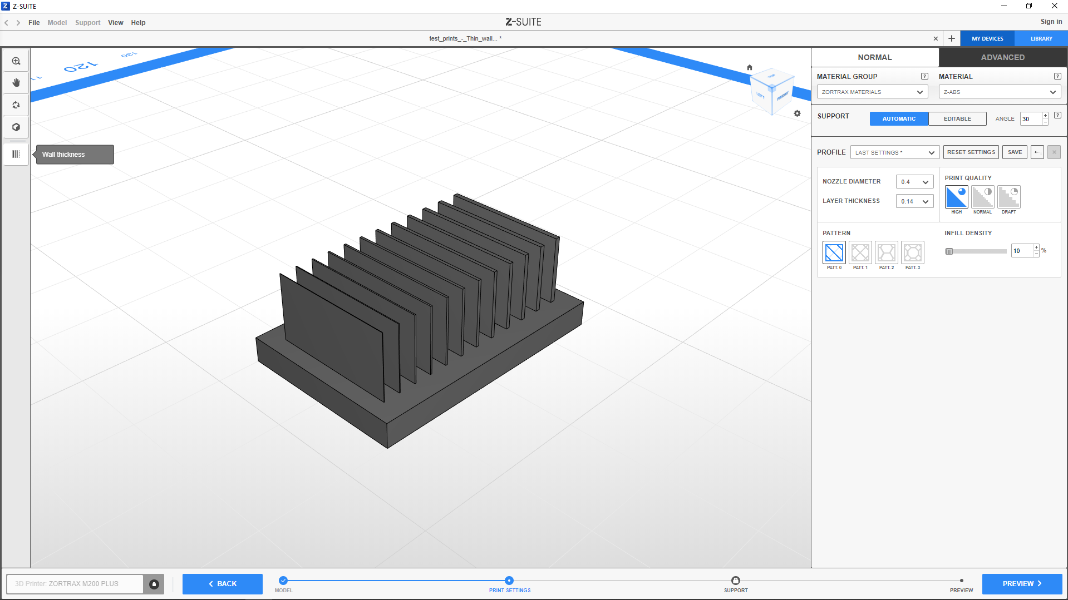Viewport: 1068px width, 600px height.
Task: Open the Material Group dropdown
Action: (872, 92)
